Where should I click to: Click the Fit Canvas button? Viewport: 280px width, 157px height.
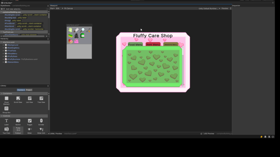pos(68,8)
